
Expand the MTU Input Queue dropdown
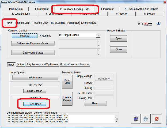tap(98, 35)
